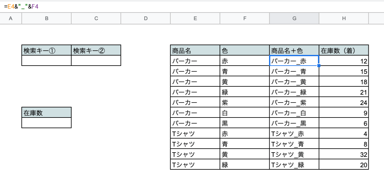The width and height of the screenshot is (384, 188).
Task: Select stock value 32 cell
Action: (344, 154)
